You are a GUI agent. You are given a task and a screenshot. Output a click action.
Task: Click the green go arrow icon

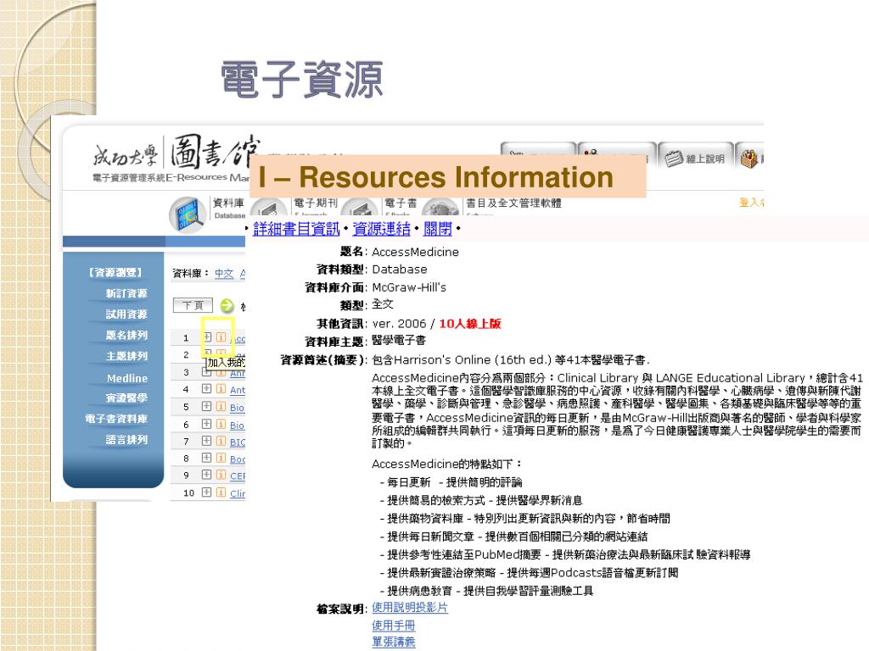(x=227, y=305)
